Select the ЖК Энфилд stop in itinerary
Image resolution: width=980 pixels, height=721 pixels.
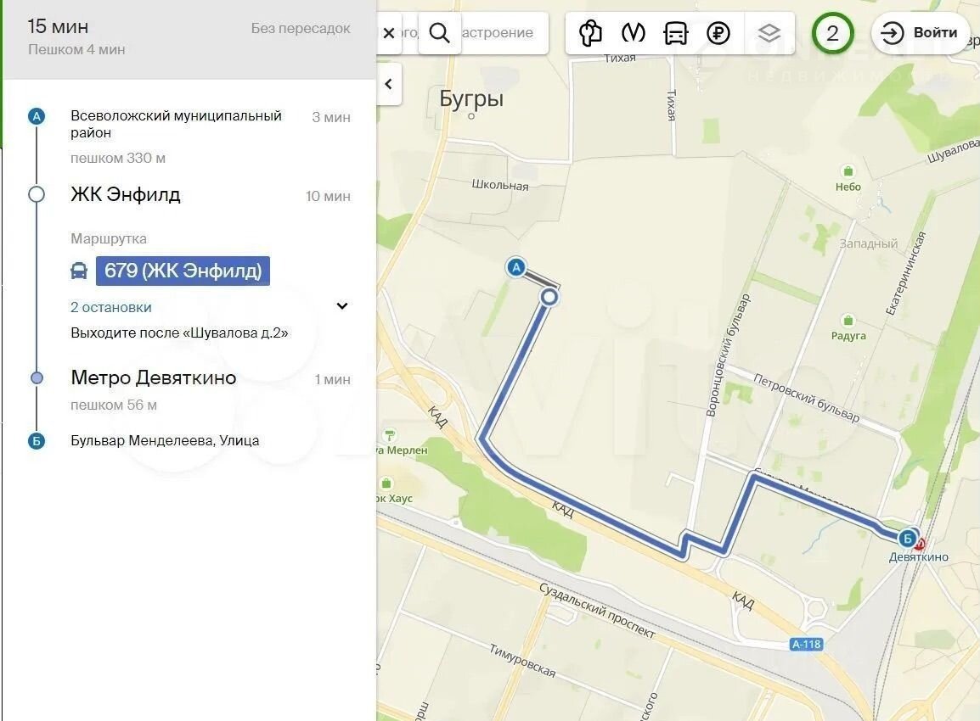tap(126, 195)
